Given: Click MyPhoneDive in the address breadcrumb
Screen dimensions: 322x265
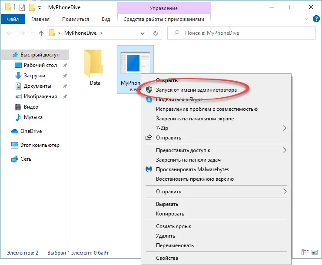Looking at the screenshot, I should click(x=80, y=33).
